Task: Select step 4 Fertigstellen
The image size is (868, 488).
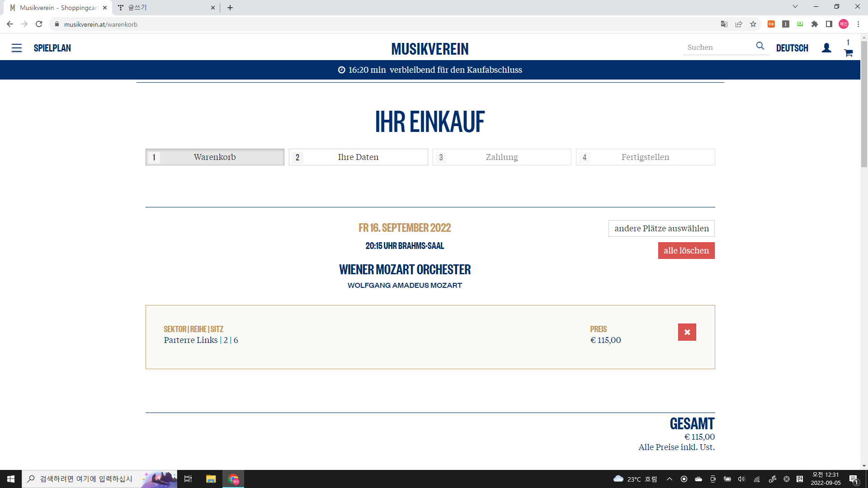Action: point(645,157)
